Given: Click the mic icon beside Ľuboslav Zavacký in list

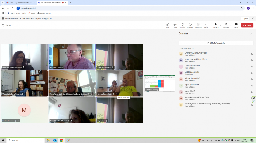Looking at the screenshot, I should click(252, 73).
